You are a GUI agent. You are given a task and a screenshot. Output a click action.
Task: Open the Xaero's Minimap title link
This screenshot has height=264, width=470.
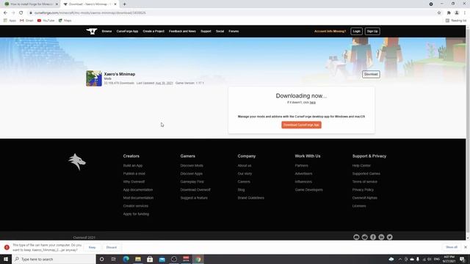click(120, 74)
